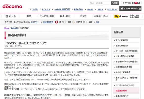
Task: Set text size to large (大)
Action: click(x=138, y=3)
